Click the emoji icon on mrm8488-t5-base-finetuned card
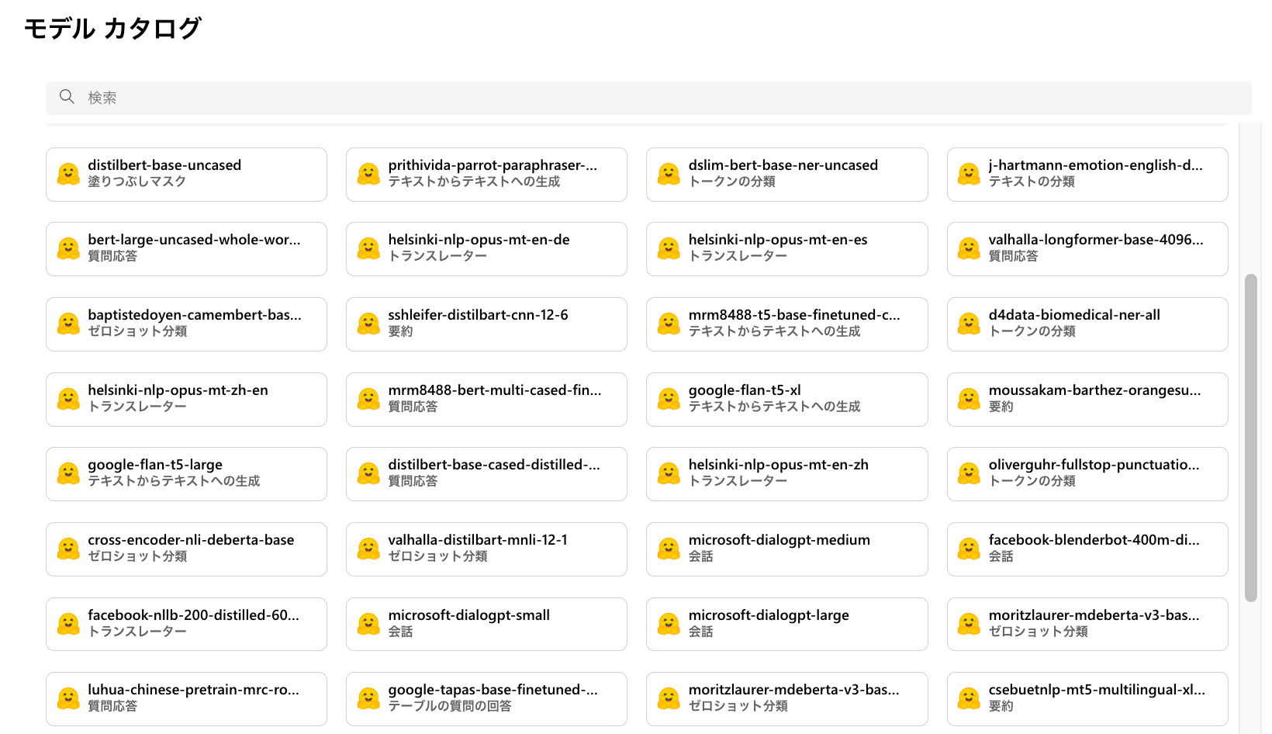This screenshot has width=1272, height=734. [669, 324]
